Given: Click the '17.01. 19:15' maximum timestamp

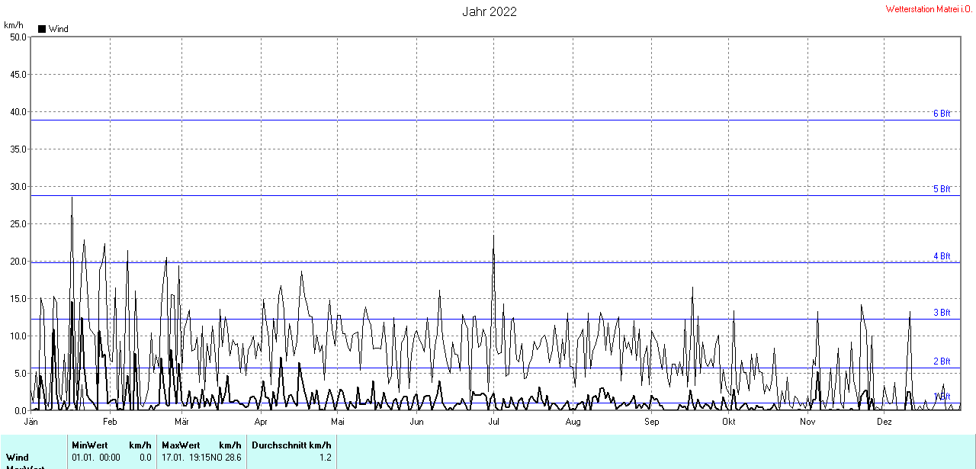Looking at the screenshot, I should (x=187, y=458).
